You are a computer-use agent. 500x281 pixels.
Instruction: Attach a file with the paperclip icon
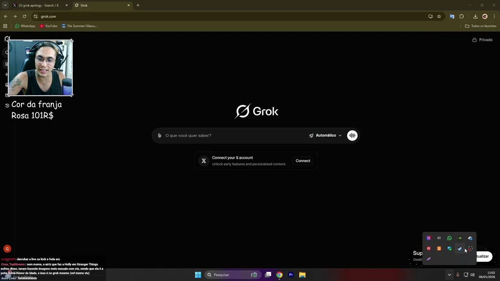(x=159, y=135)
